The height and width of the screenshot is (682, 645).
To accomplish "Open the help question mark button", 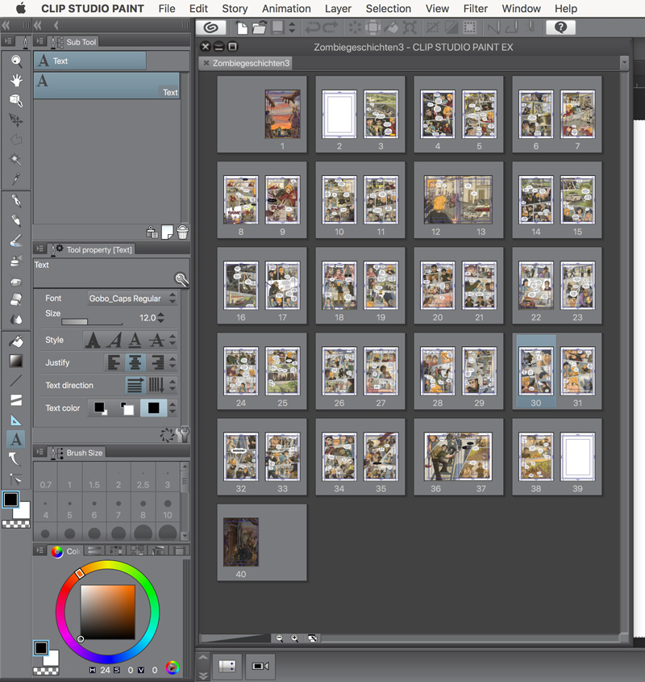I will tap(560, 27).
